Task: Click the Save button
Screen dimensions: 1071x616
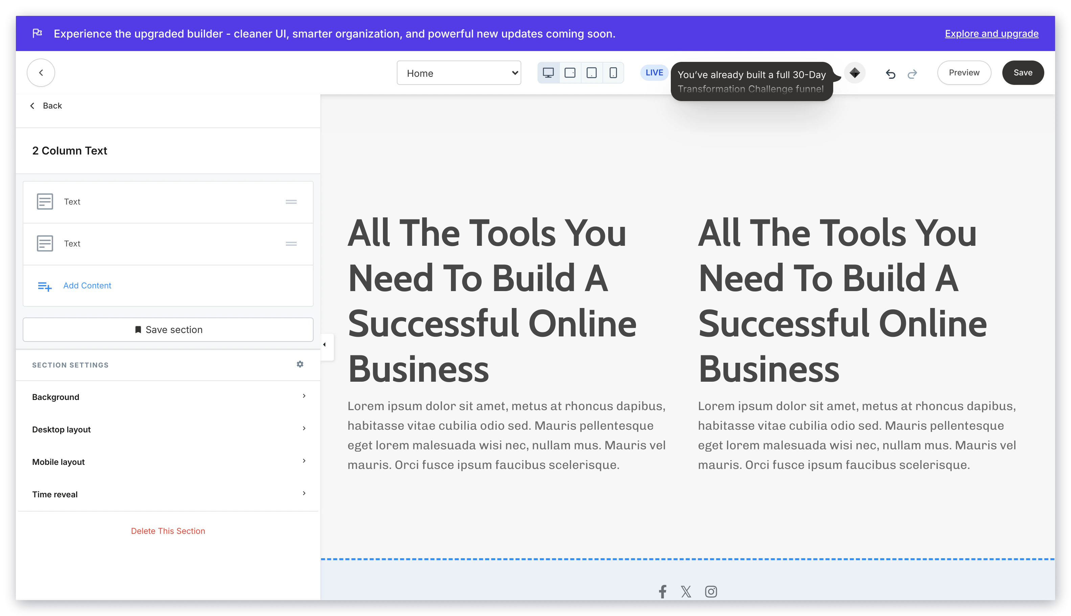Action: 1023,73
